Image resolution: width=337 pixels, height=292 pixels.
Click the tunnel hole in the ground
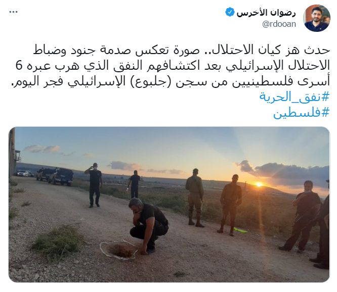point(119,250)
